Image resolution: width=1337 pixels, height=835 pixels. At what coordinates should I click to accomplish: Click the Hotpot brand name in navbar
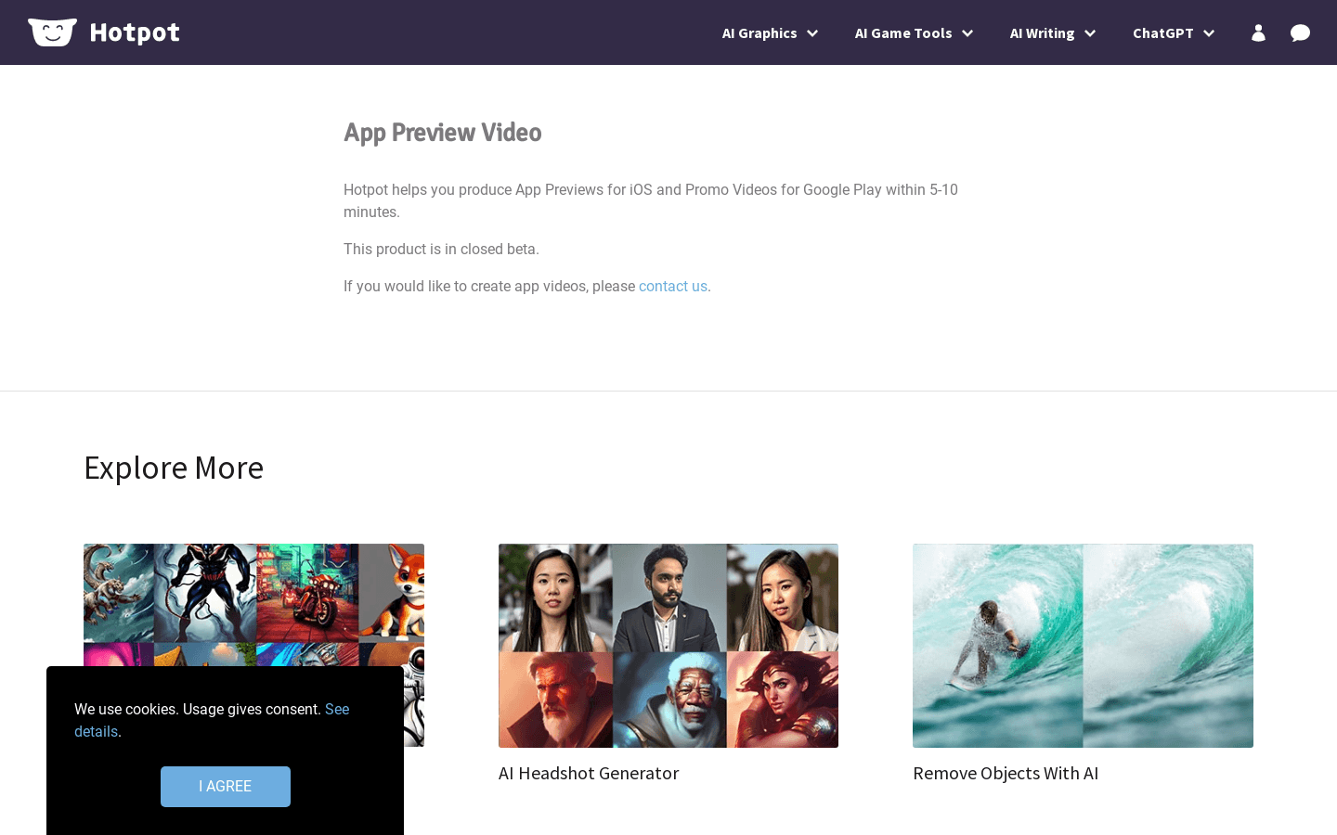click(x=135, y=32)
